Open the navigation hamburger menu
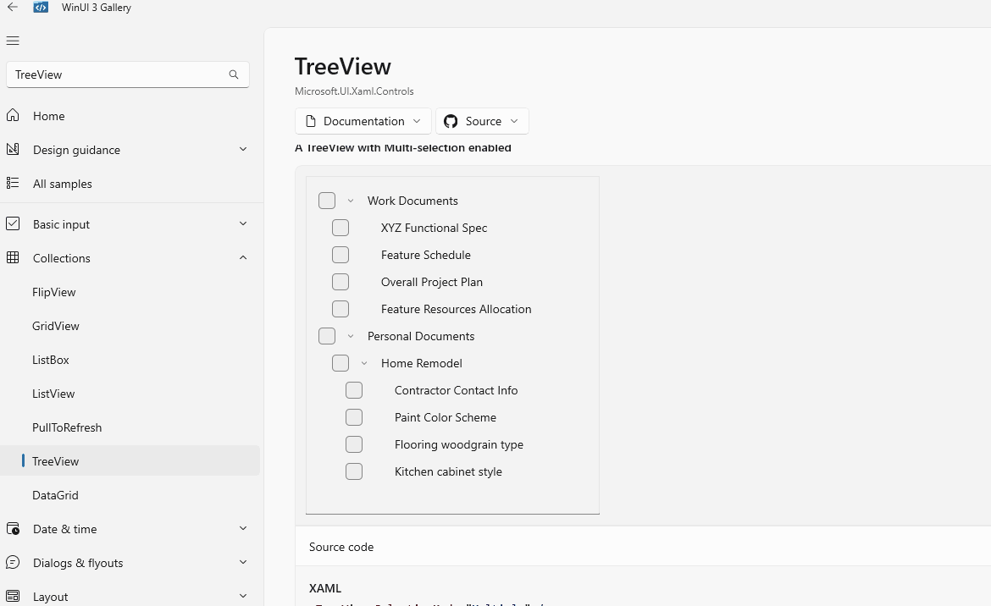Image resolution: width=991 pixels, height=606 pixels. pos(13,40)
